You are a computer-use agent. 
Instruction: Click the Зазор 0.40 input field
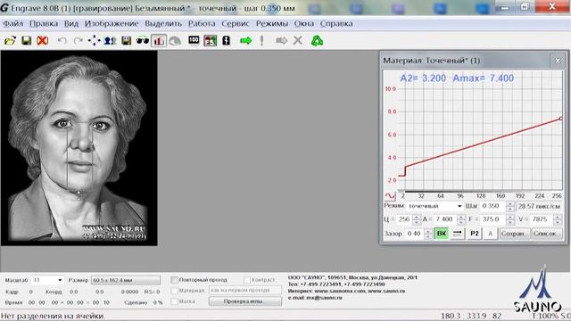click(414, 234)
